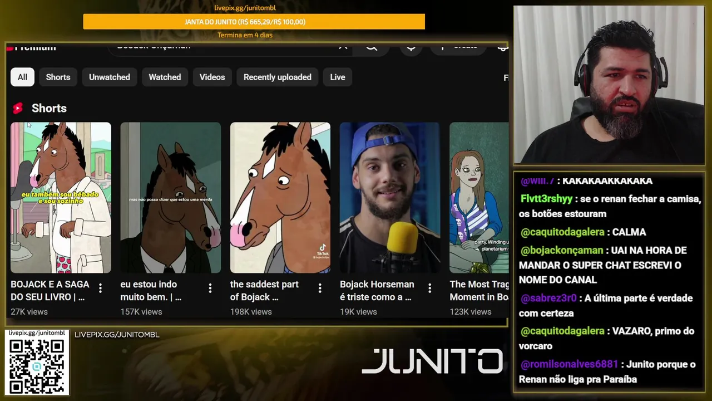
Task: Open options menu for eu estou indo short
Action: (x=210, y=288)
